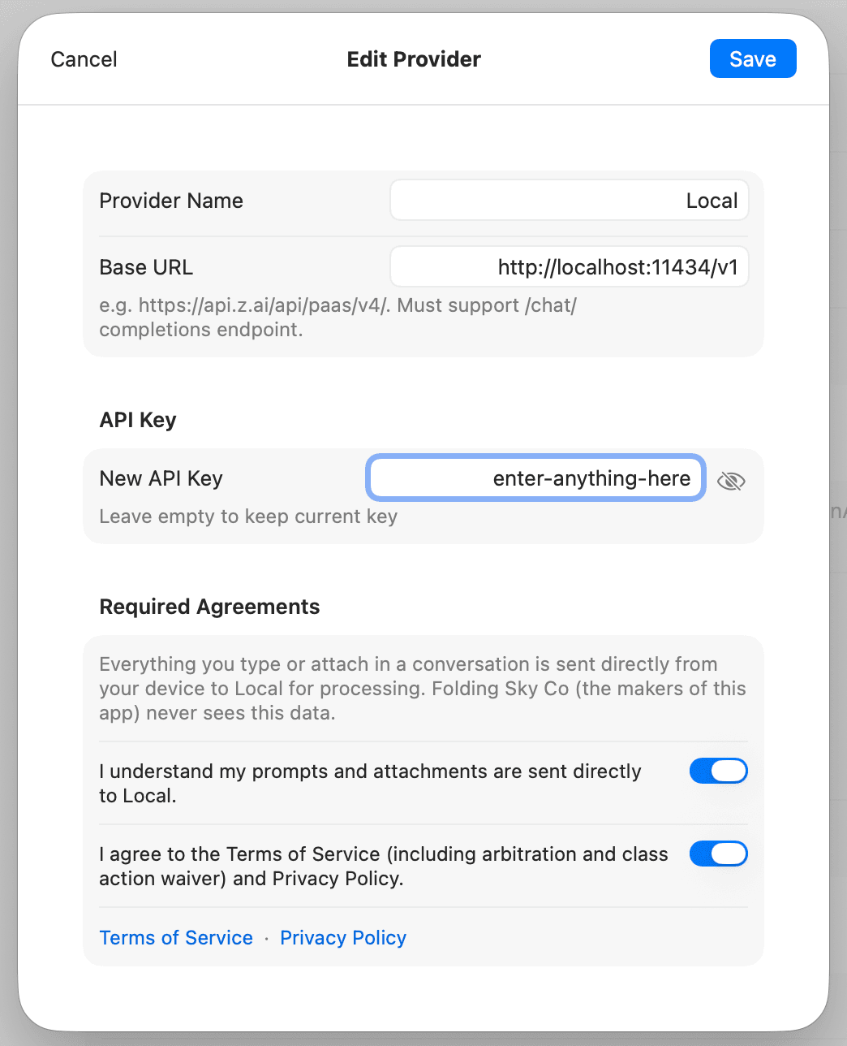Viewport: 847px width, 1046px height.
Task: Select the Base URL field
Action: point(568,266)
